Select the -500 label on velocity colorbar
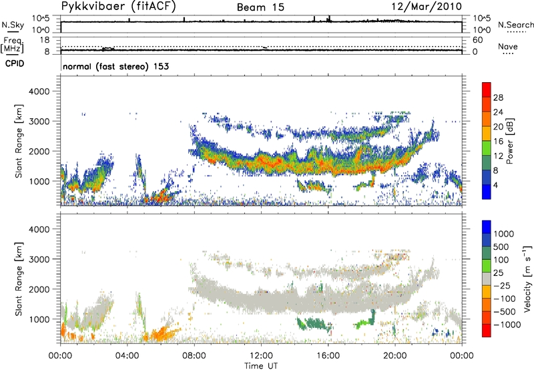The width and height of the screenshot is (534, 370). click(505, 312)
